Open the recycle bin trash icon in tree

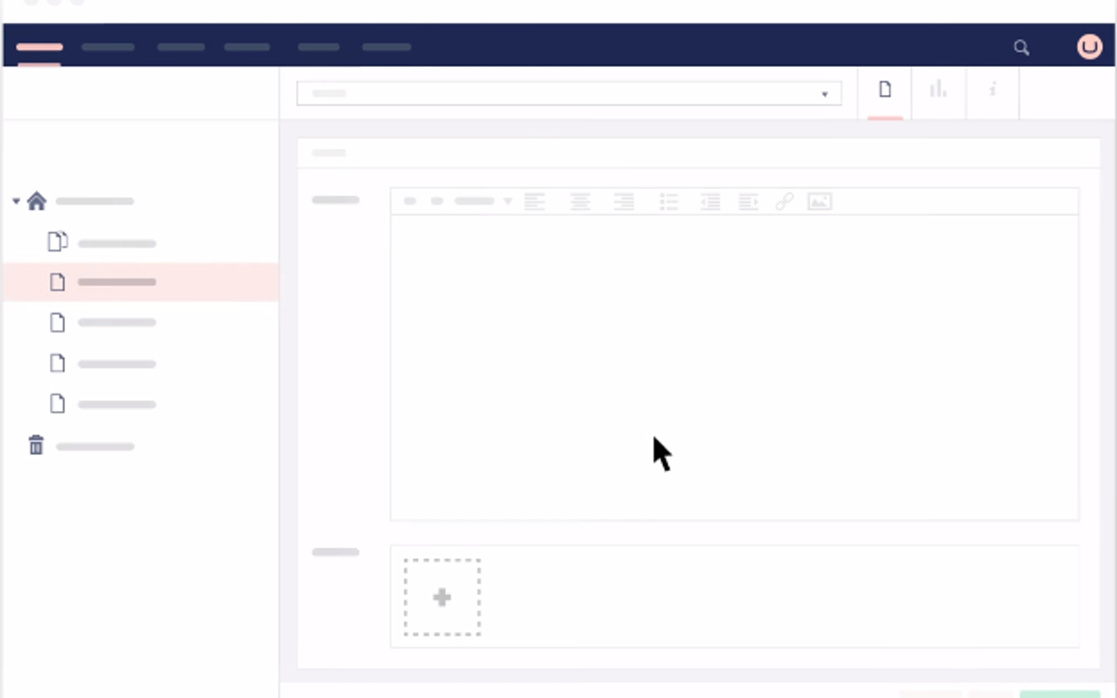pos(36,446)
